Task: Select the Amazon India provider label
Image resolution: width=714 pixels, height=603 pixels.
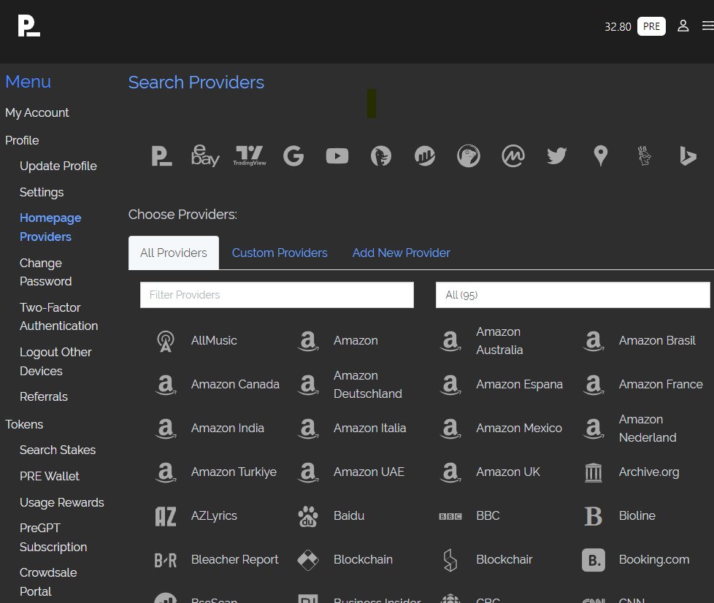Action: pyautogui.click(x=228, y=428)
